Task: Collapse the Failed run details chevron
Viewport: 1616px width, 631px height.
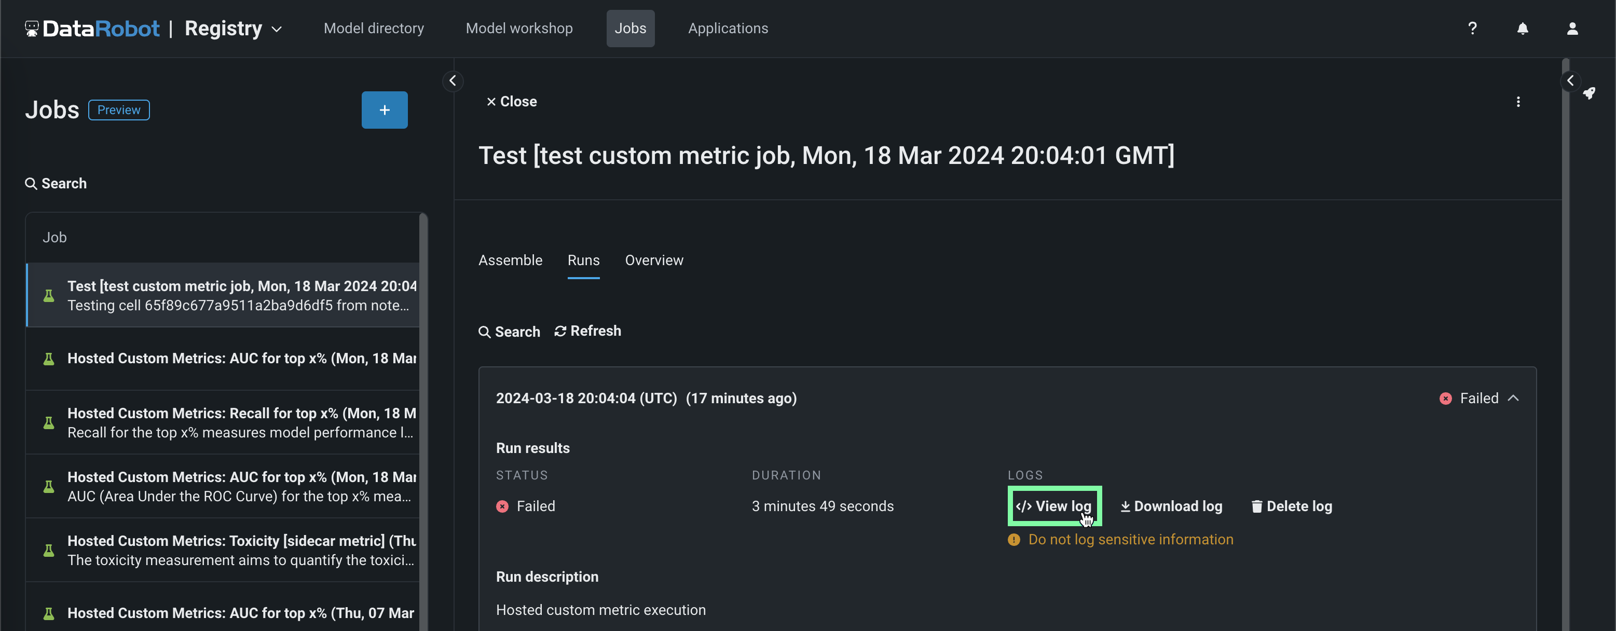Action: (1513, 399)
